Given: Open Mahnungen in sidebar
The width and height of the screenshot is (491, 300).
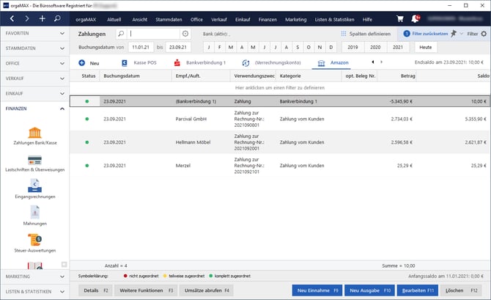Looking at the screenshot, I should pyautogui.click(x=34, y=216).
